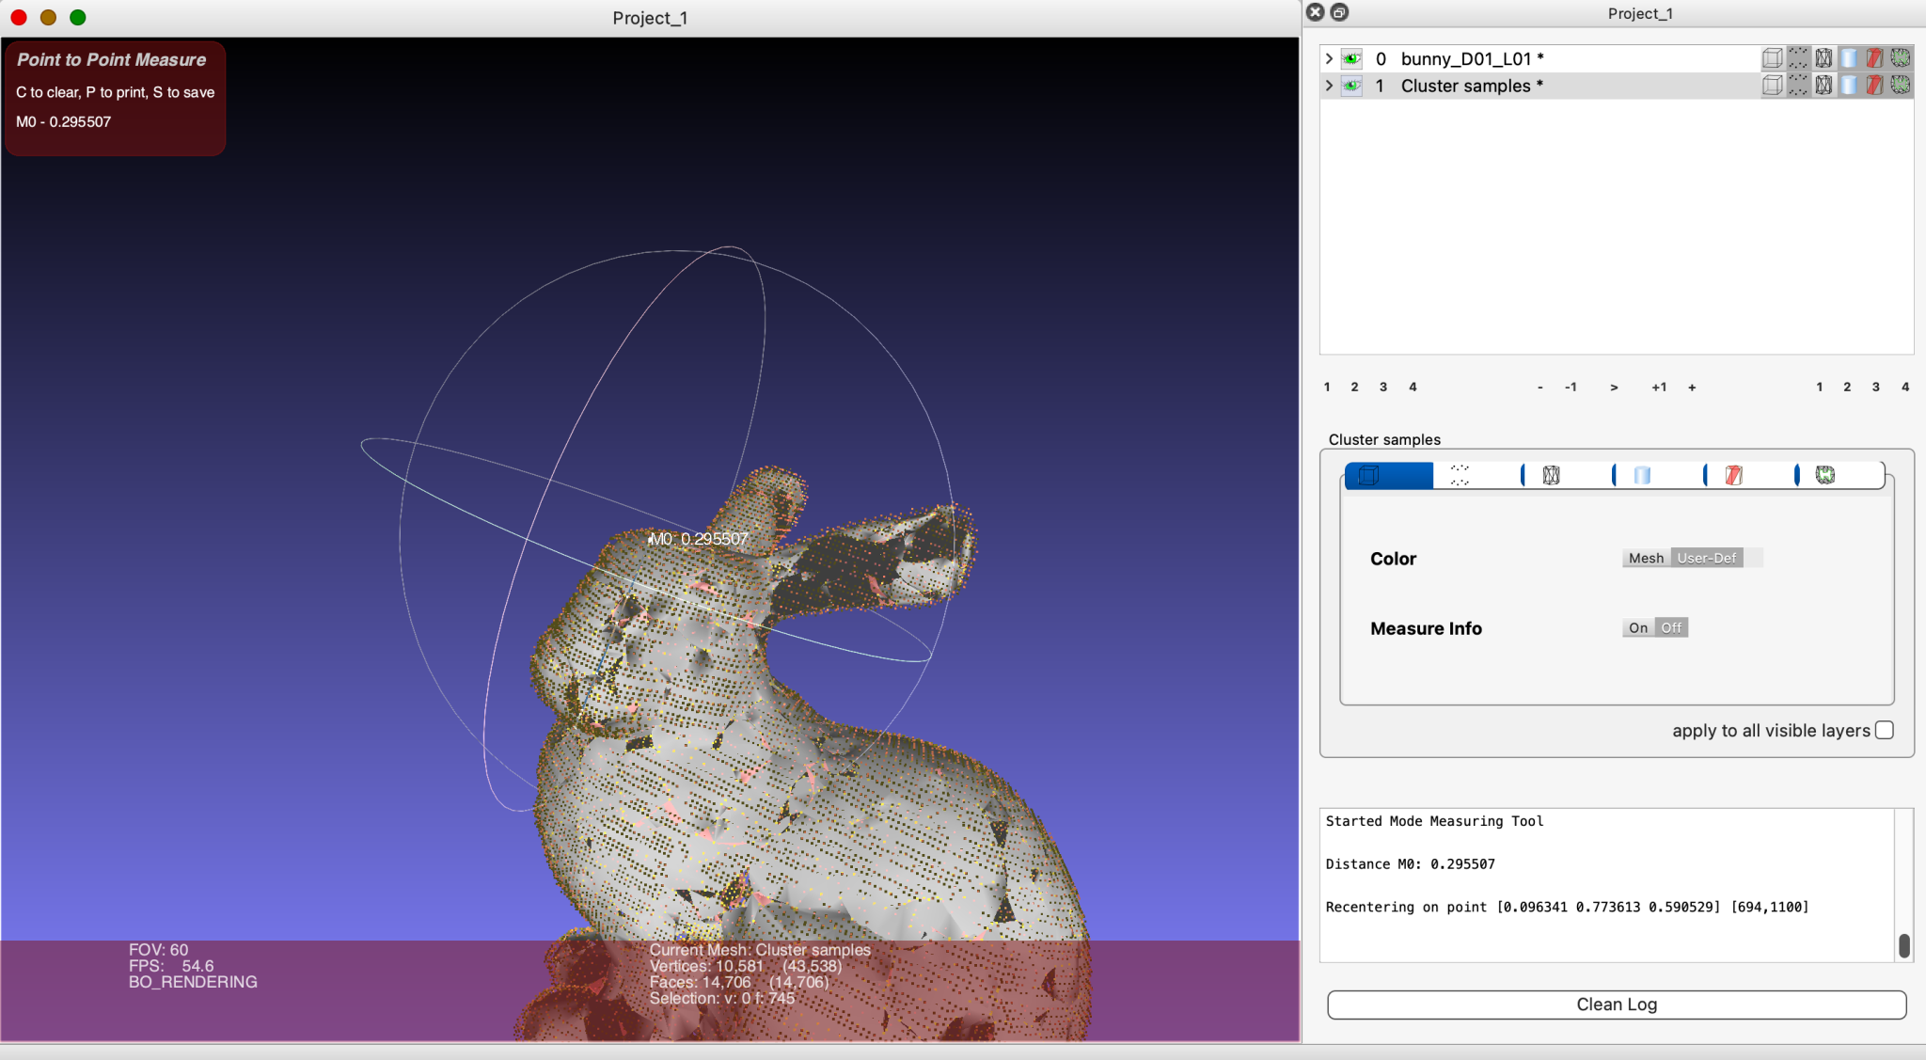Toggle solid fill icon for Cluster samples layer
The height and width of the screenshot is (1060, 1926).
pos(1849,86)
